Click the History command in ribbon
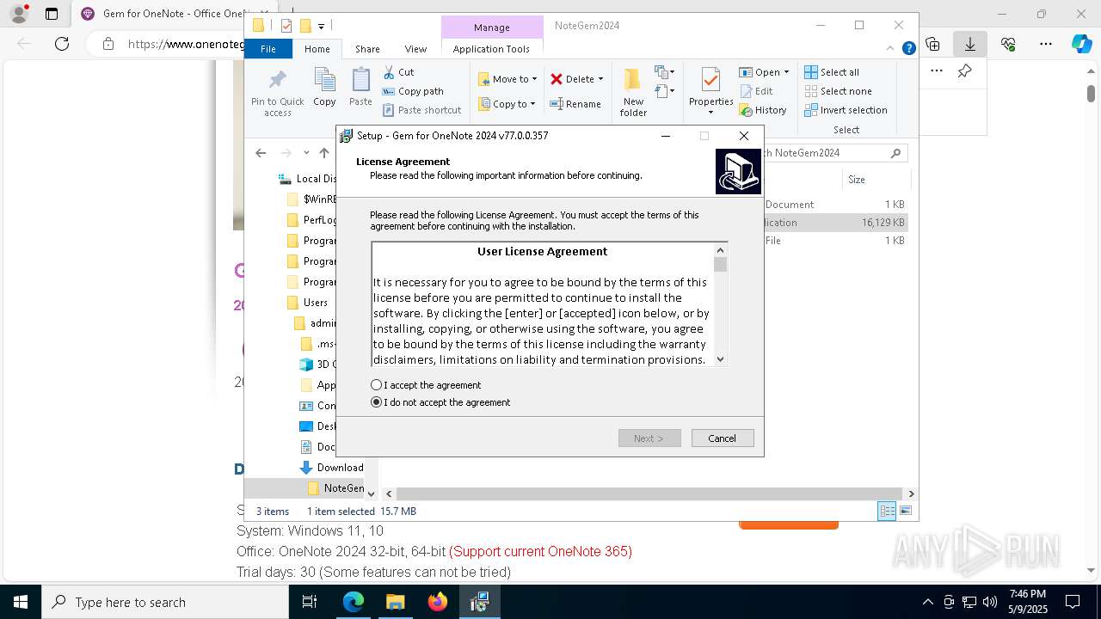This screenshot has height=619, width=1101. tap(763, 110)
